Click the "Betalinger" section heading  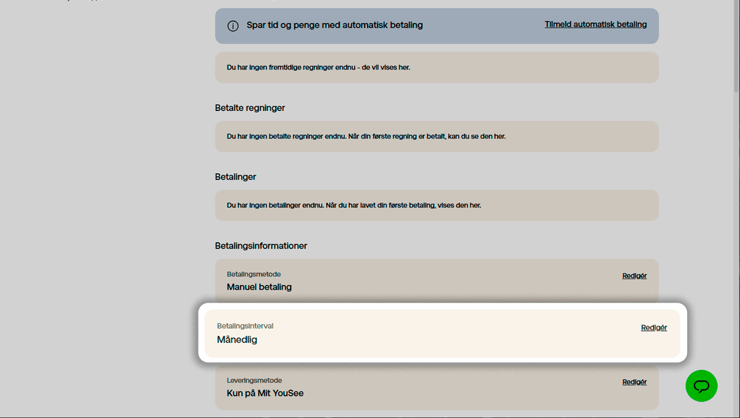pos(236,176)
